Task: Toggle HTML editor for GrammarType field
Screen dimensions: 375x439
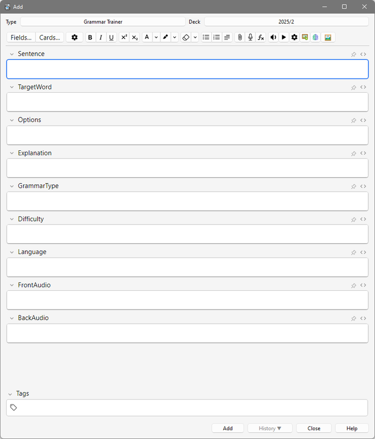Action: pos(363,186)
